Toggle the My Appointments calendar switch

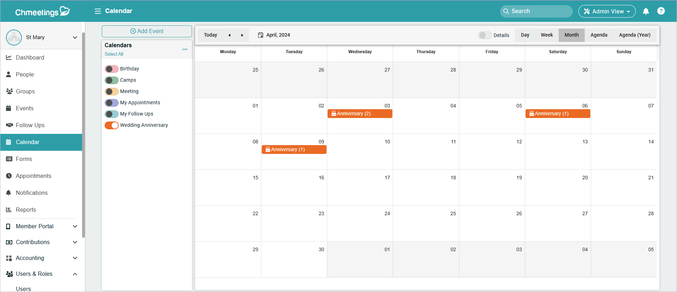tap(112, 103)
